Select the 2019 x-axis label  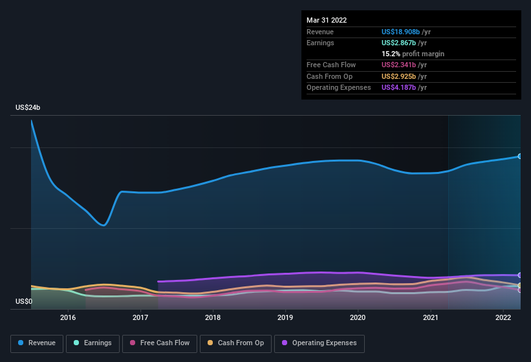285,317
